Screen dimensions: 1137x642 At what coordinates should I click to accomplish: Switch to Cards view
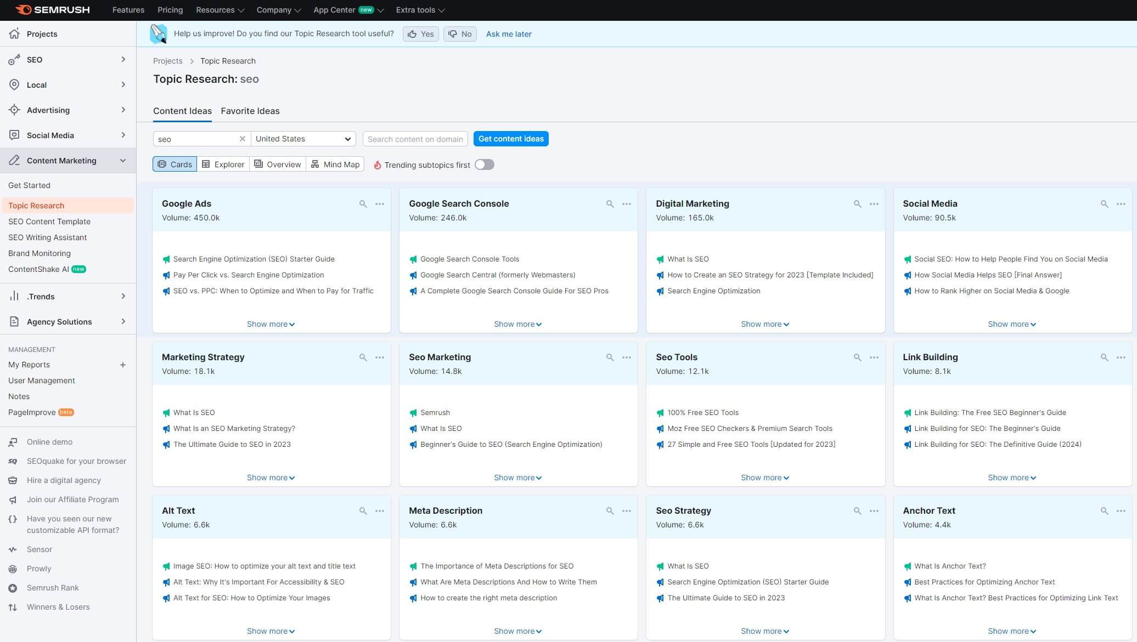(x=175, y=164)
